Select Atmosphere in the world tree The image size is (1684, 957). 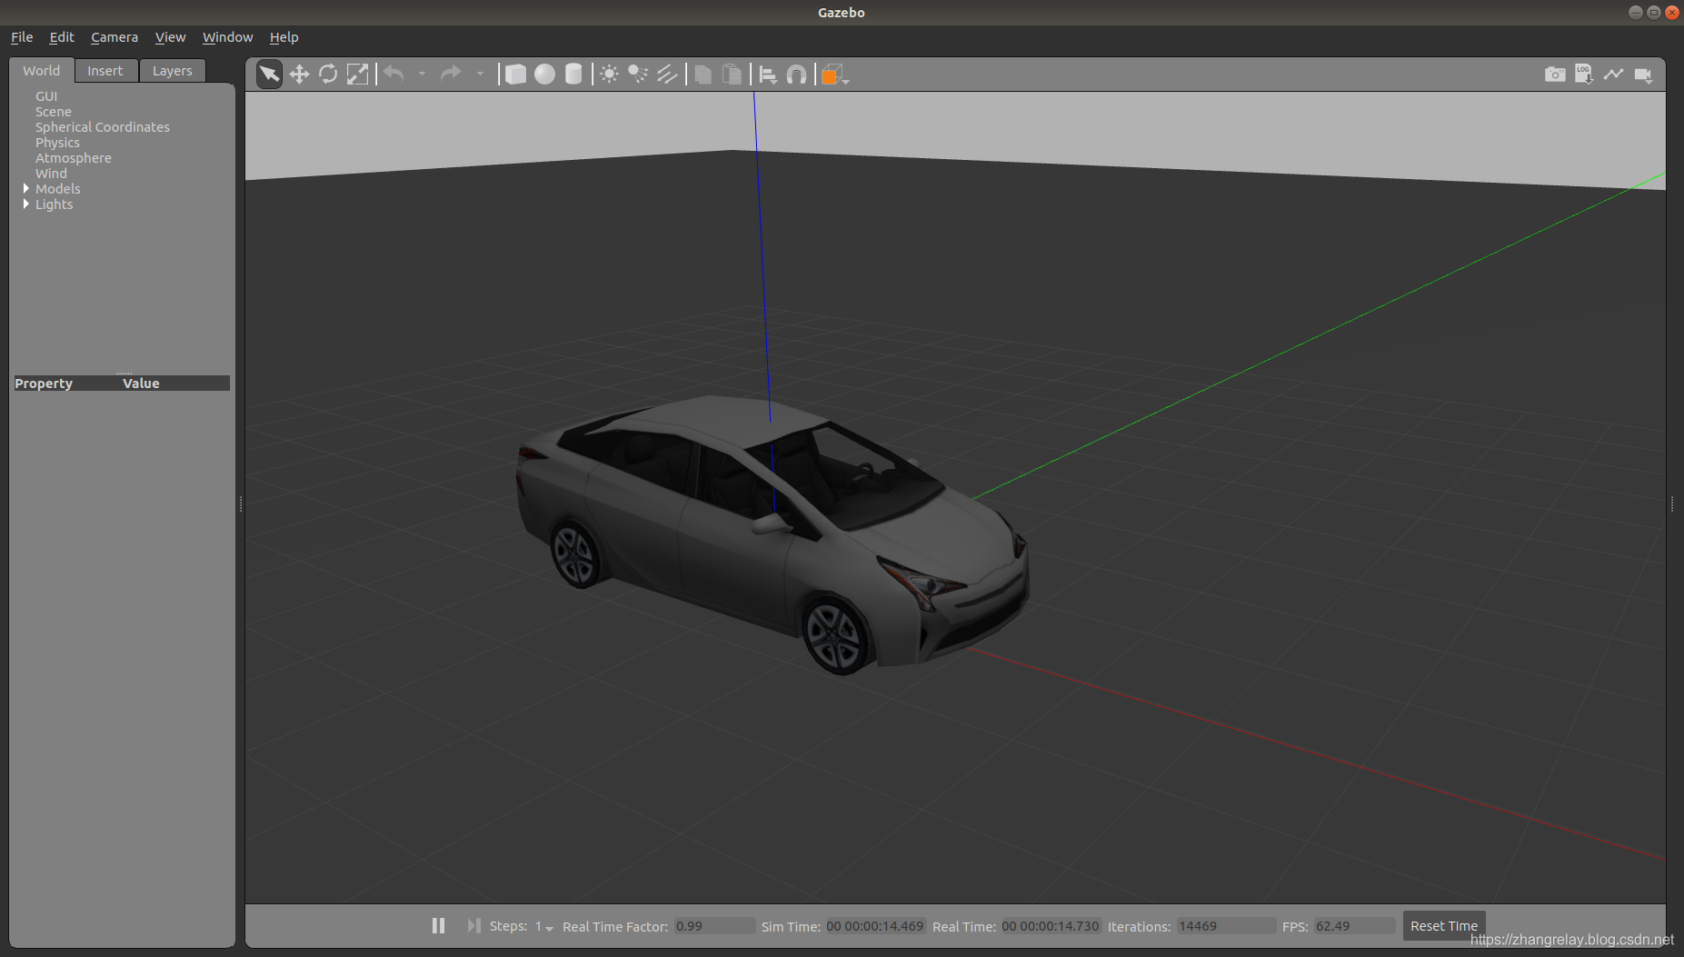74,158
